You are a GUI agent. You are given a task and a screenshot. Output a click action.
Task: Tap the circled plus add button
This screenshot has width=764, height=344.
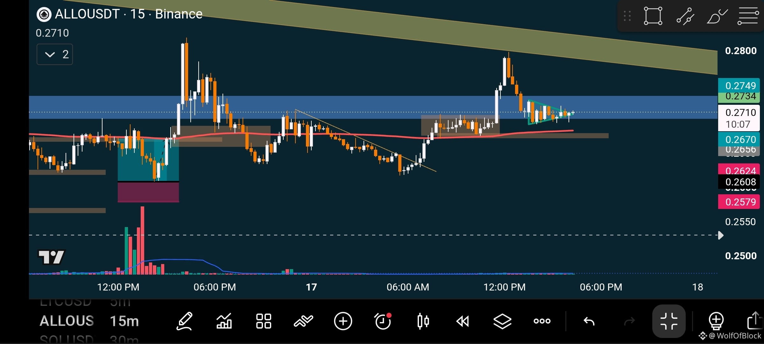click(x=343, y=321)
